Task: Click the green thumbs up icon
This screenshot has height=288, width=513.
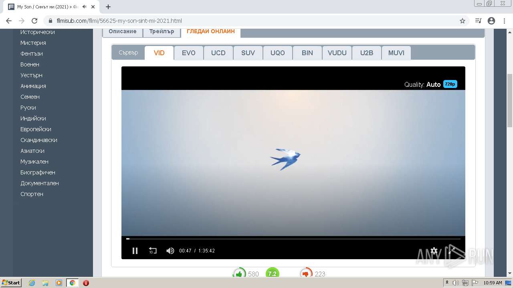Action: [239, 274]
